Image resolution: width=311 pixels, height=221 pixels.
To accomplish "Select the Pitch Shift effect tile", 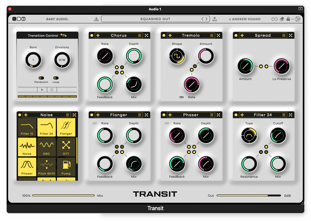I will pos(47,167).
